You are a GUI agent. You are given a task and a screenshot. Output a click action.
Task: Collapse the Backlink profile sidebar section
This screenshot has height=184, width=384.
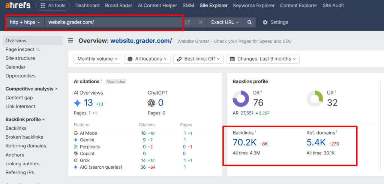[x=25, y=120]
